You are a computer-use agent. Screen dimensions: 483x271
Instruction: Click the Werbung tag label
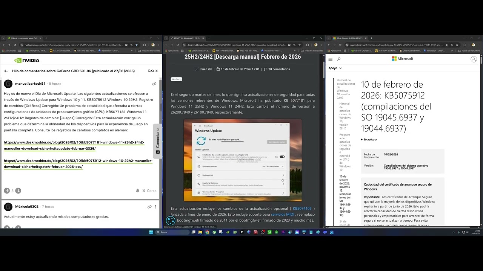(x=177, y=79)
